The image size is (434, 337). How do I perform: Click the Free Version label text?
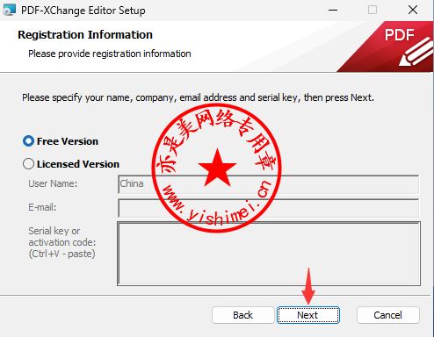tap(68, 141)
